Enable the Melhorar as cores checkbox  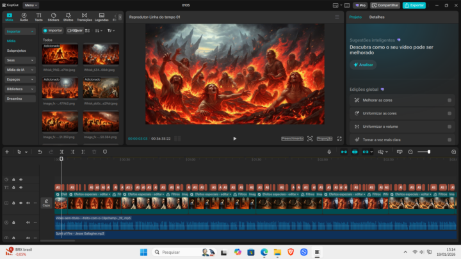point(449,100)
